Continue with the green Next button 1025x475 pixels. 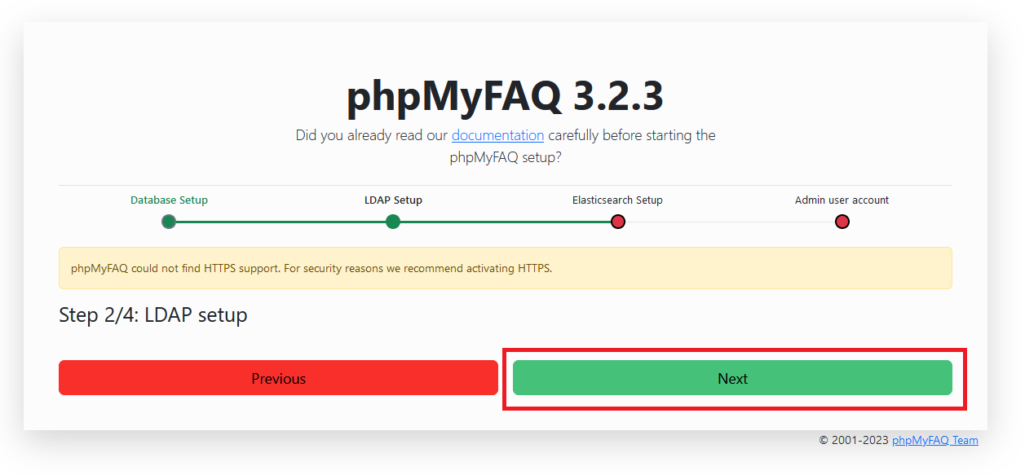732,378
